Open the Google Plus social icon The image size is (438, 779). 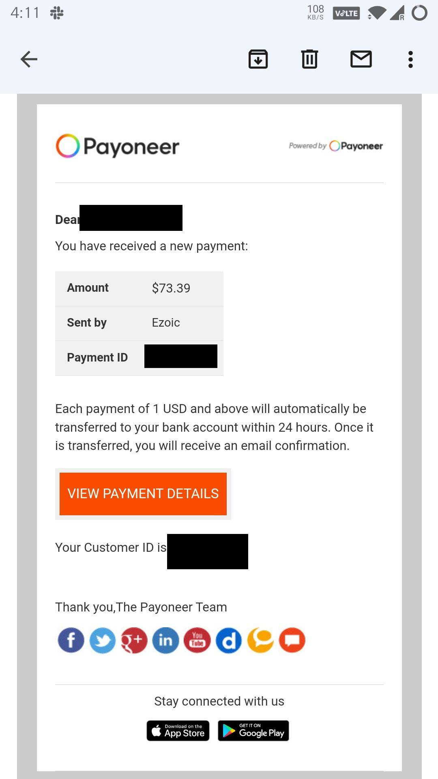pyautogui.click(x=134, y=640)
